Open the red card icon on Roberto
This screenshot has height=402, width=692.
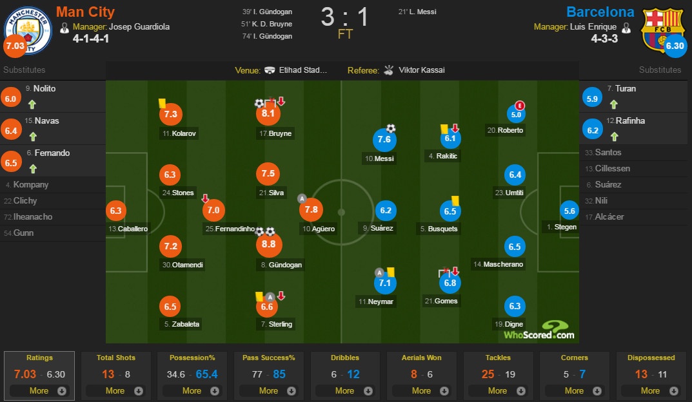(518, 106)
